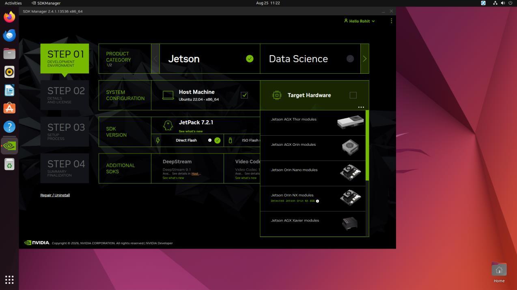Click the Jetson Orin Nano board image

point(350,173)
